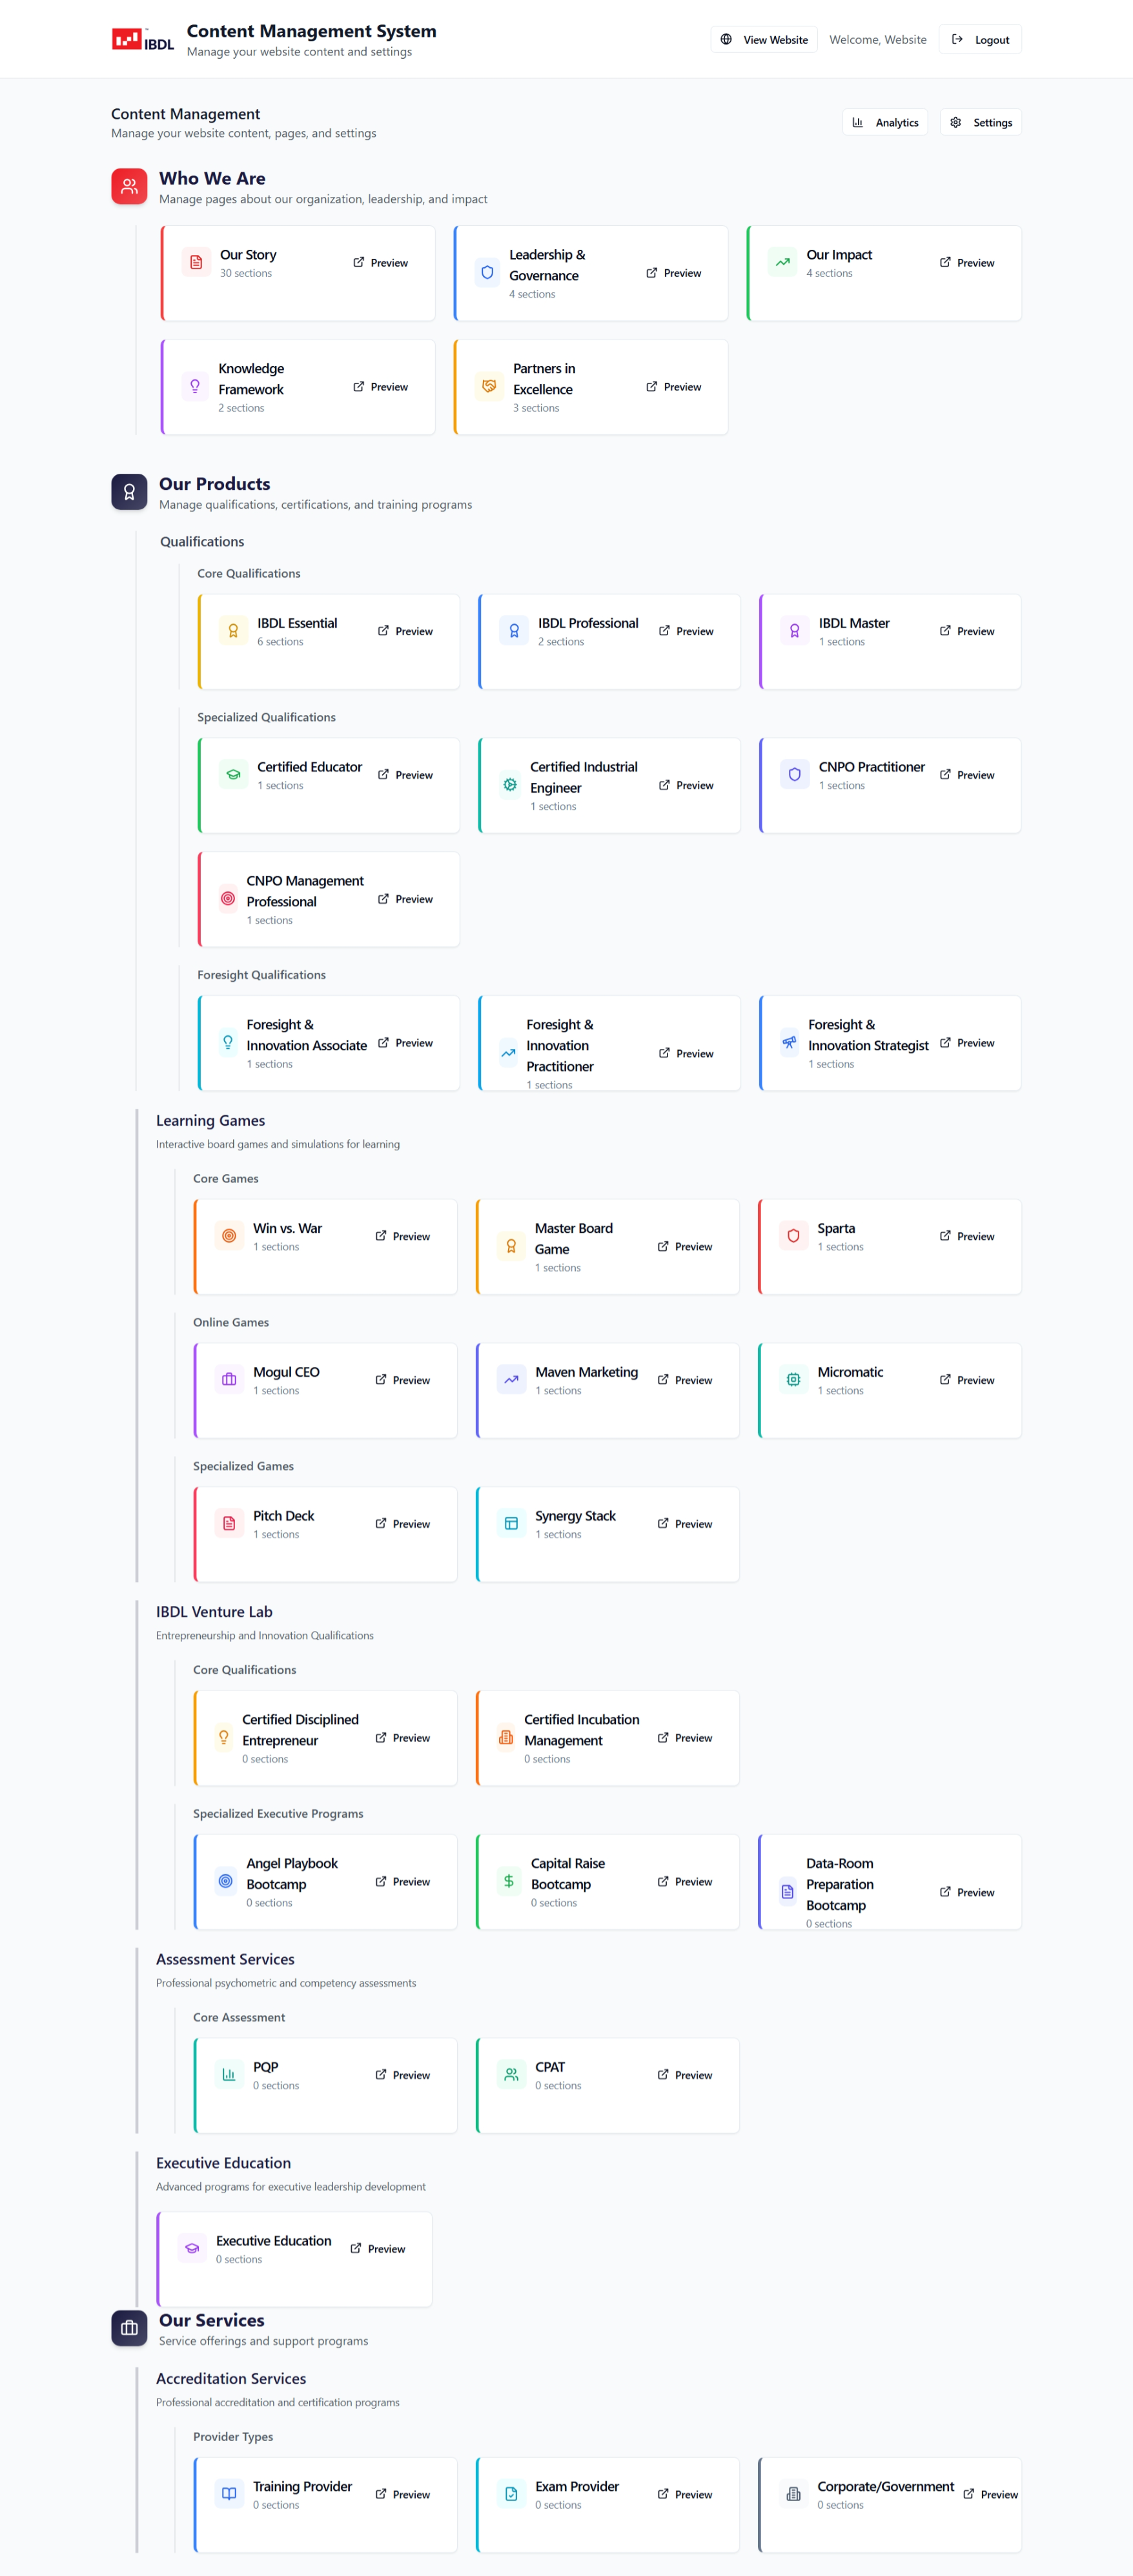Click the Micromatic chip icon
The height and width of the screenshot is (2576, 1133).
pos(793,1379)
